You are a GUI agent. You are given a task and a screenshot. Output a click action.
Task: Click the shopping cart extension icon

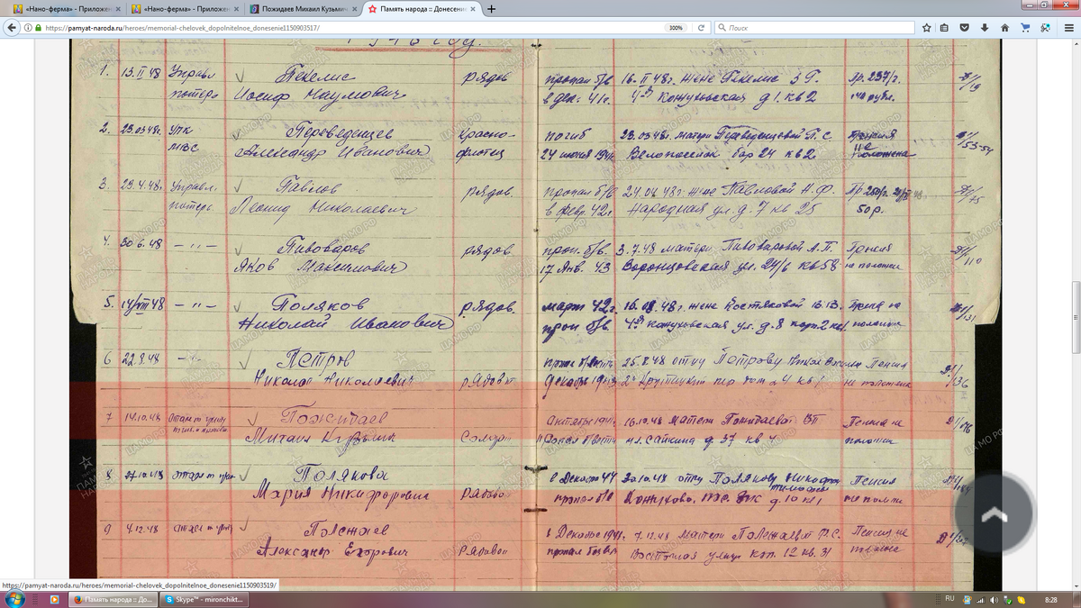[1026, 28]
